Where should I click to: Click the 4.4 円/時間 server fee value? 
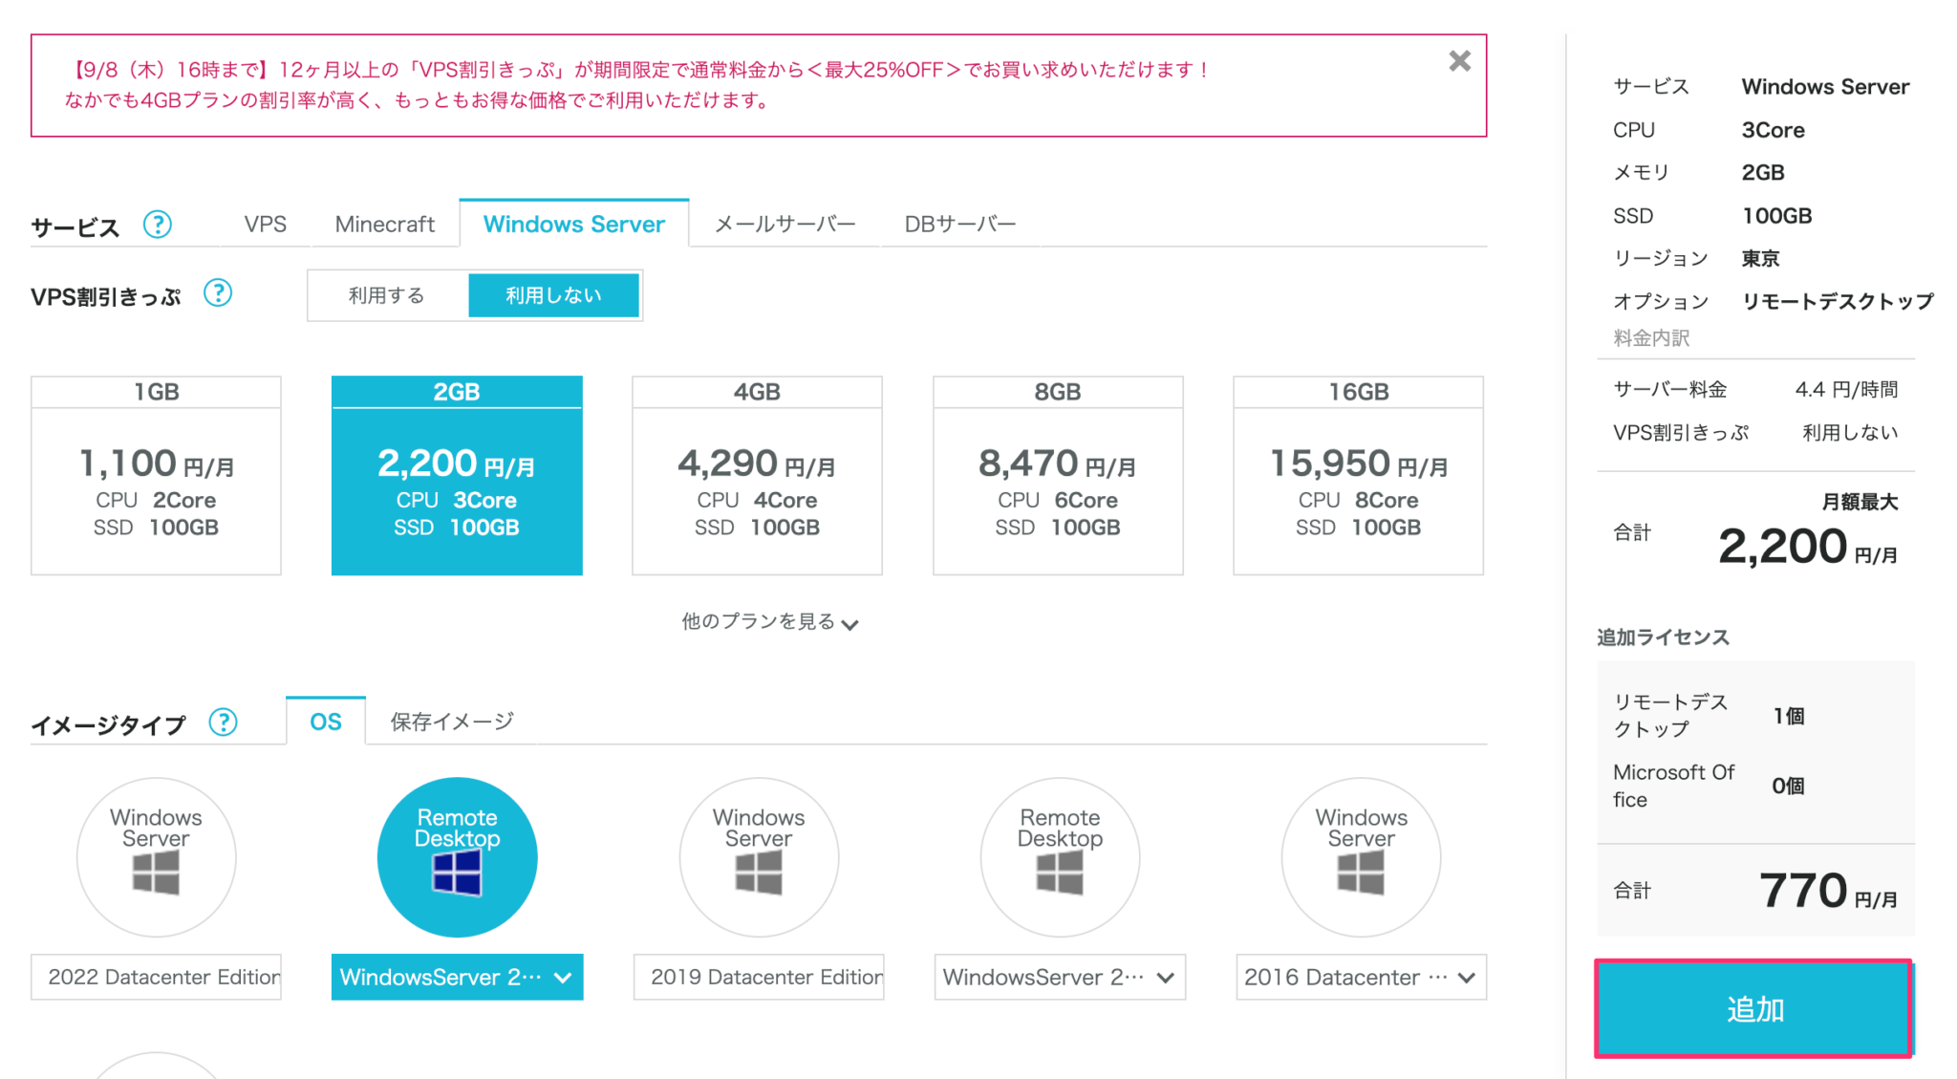coord(1846,389)
